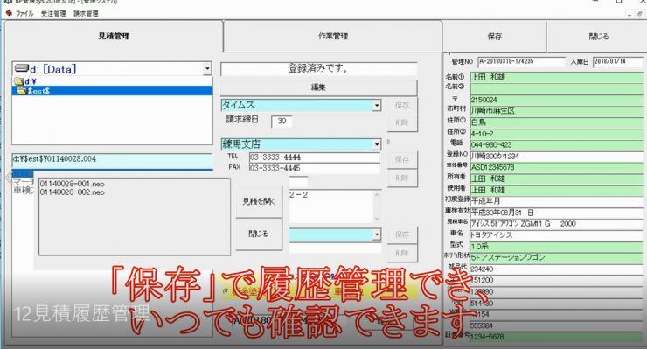Viewport: 647px width, 349px height.
Task: Click the text area containing 2-2
Action: coord(330,206)
